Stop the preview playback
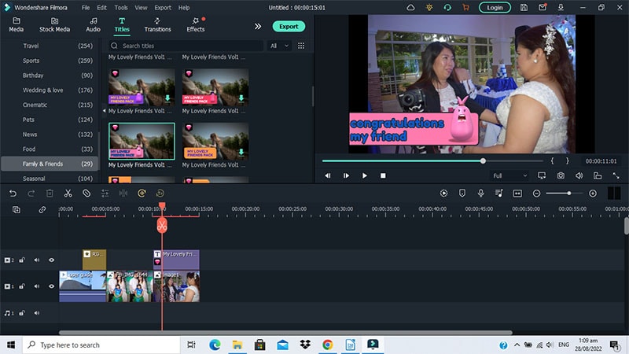This screenshot has width=629, height=354. [383, 175]
